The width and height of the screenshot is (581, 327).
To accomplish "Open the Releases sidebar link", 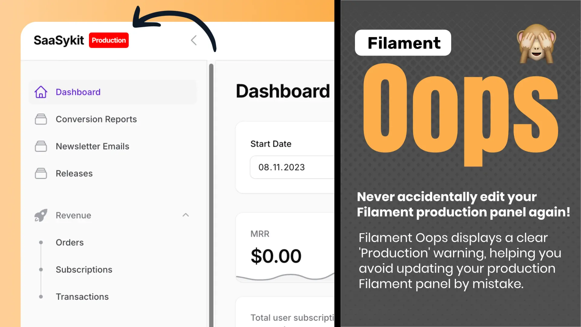I will tap(74, 173).
